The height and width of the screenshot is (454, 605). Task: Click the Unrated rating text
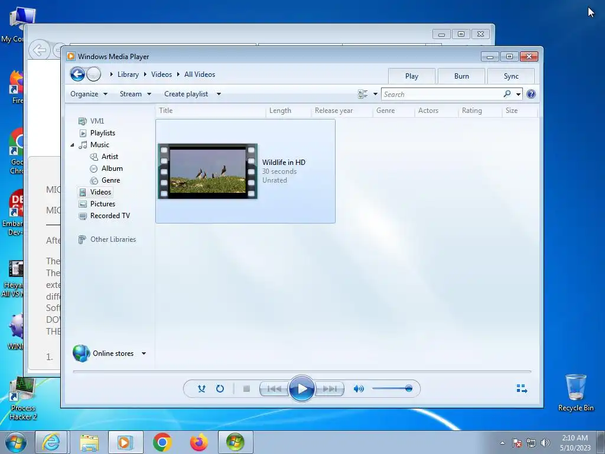[275, 180]
